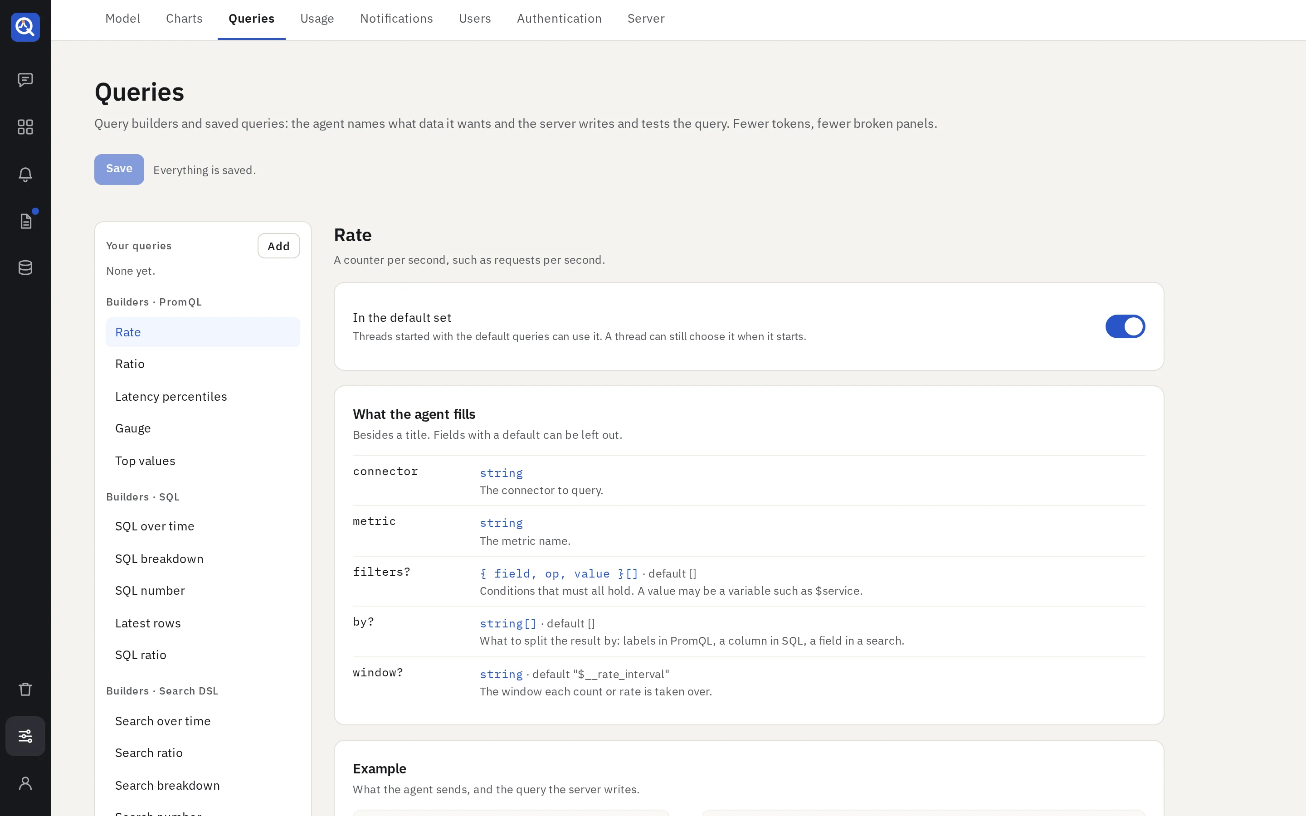
Task: Open the Server tab
Action: click(645, 19)
